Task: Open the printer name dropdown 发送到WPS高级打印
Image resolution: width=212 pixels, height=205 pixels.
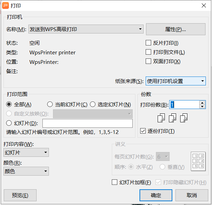Action: click(86, 29)
